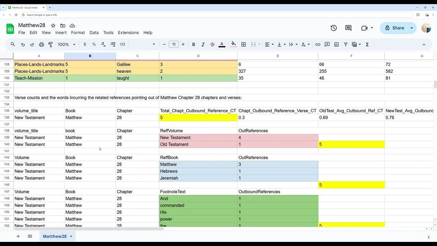Open the borders menu
Viewport: 437px width, 246px height.
pyautogui.click(x=243, y=44)
